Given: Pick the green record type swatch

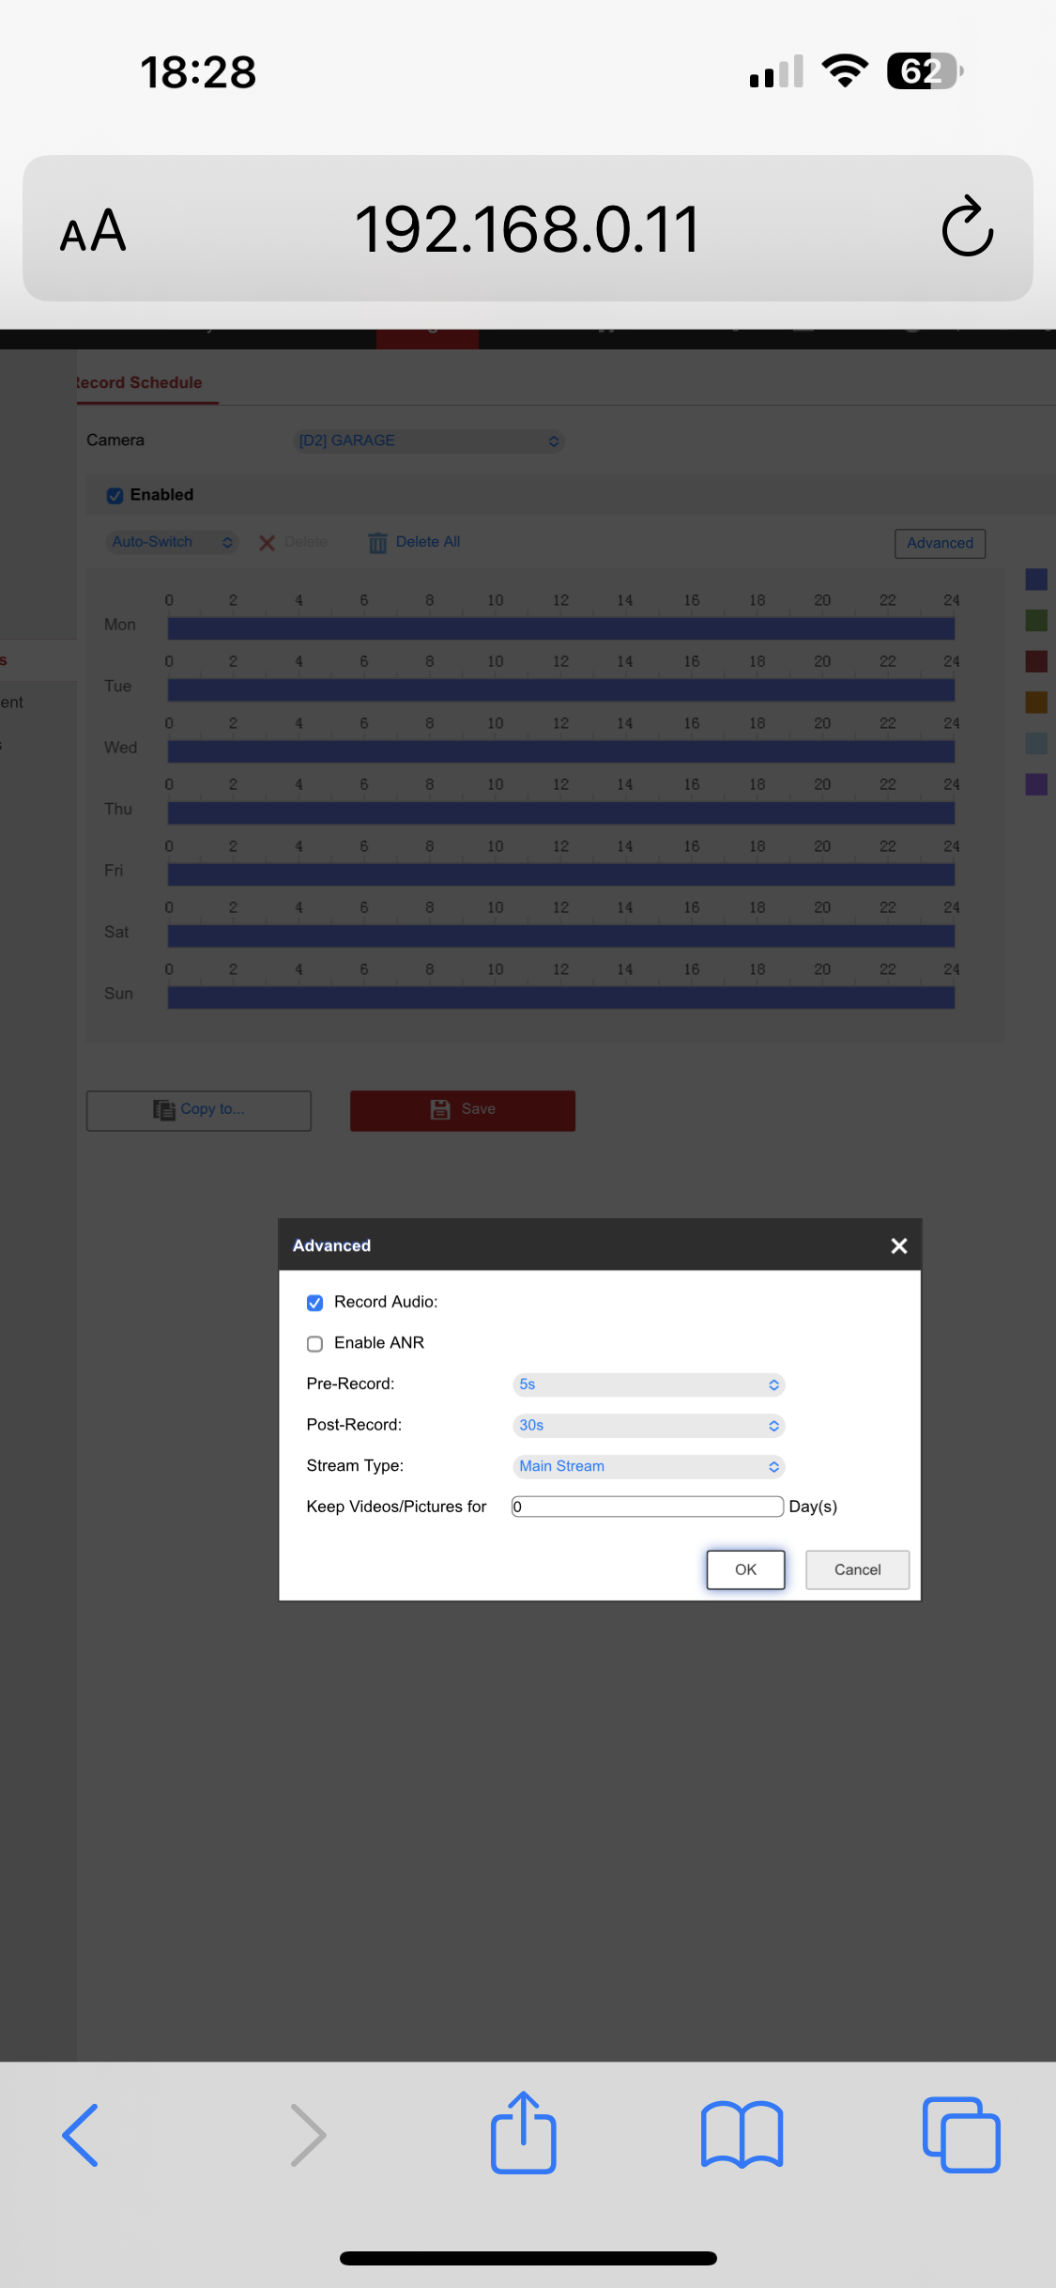Looking at the screenshot, I should coord(1035,621).
